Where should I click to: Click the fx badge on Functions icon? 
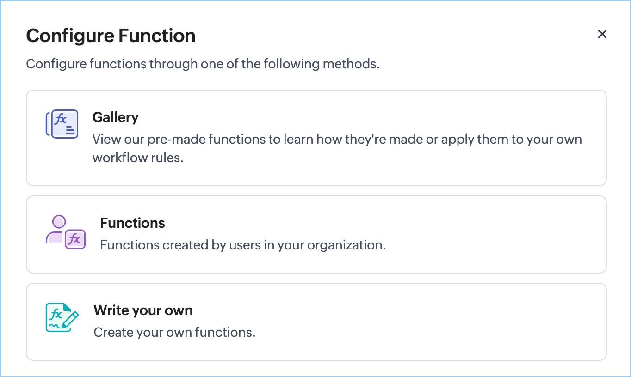pyautogui.click(x=75, y=239)
